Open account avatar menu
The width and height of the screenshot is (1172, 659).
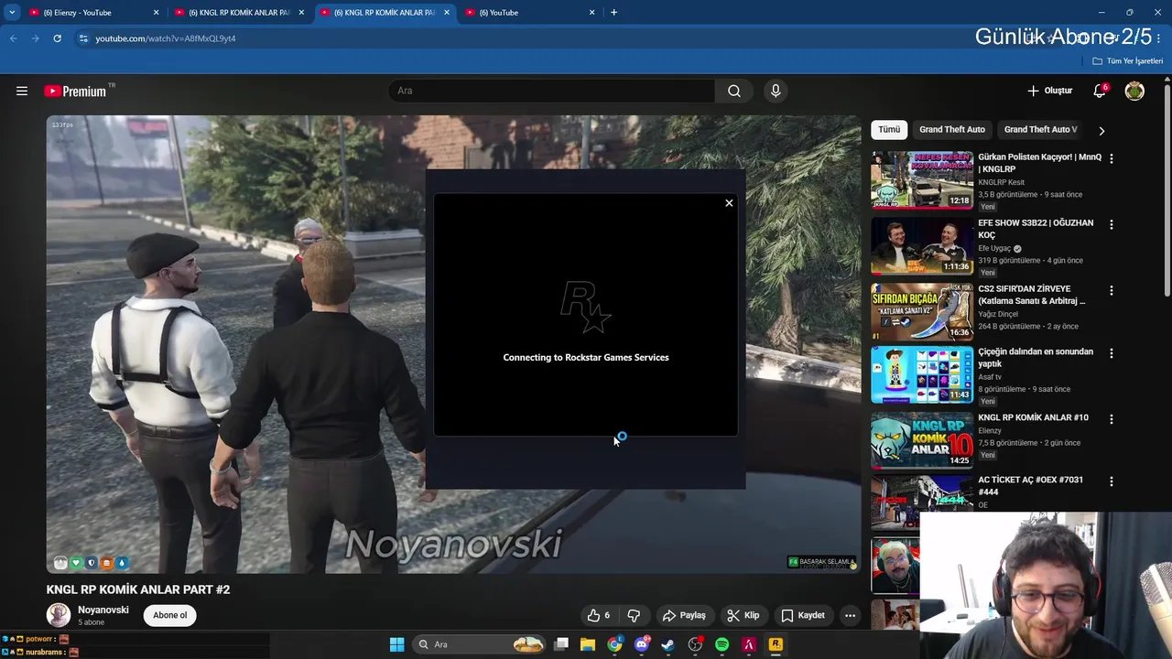click(1134, 91)
